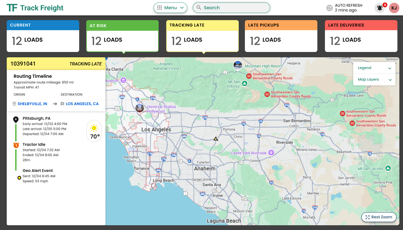Click the auto refresh icon
This screenshot has width=403, height=230.
[329, 8]
